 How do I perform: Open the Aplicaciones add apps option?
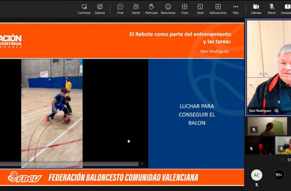(x=218, y=9)
